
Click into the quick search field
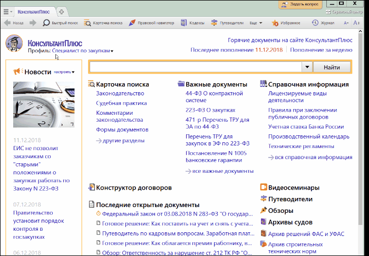pos(196,67)
